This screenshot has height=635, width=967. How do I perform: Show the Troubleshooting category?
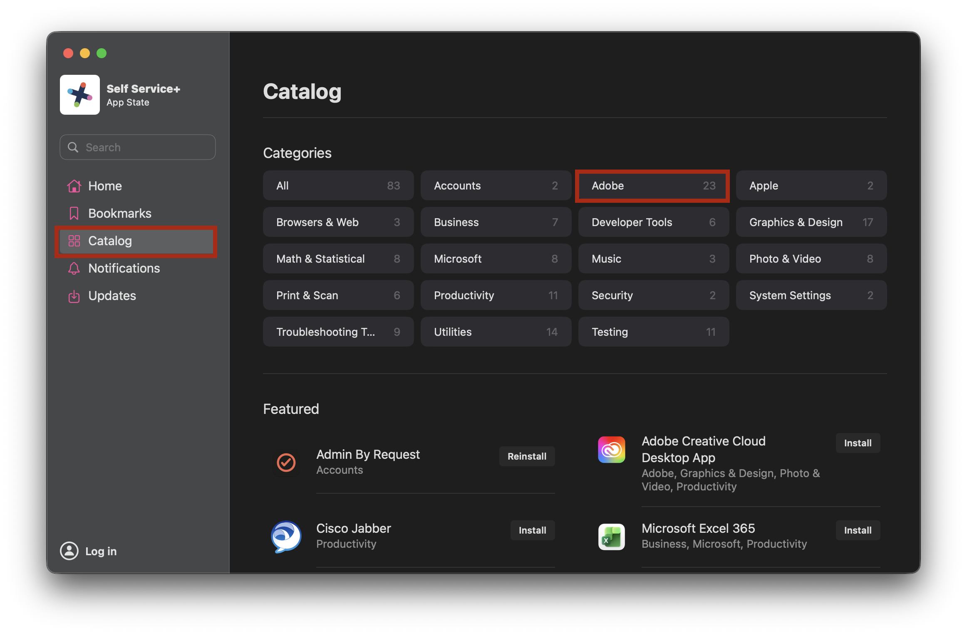click(338, 332)
